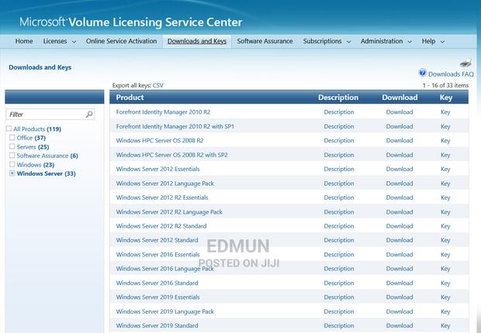Viewport: 481px width, 333px height.
Task: Open Forefront Identity Manager 2010 R2 with SP1
Action: coord(175,126)
